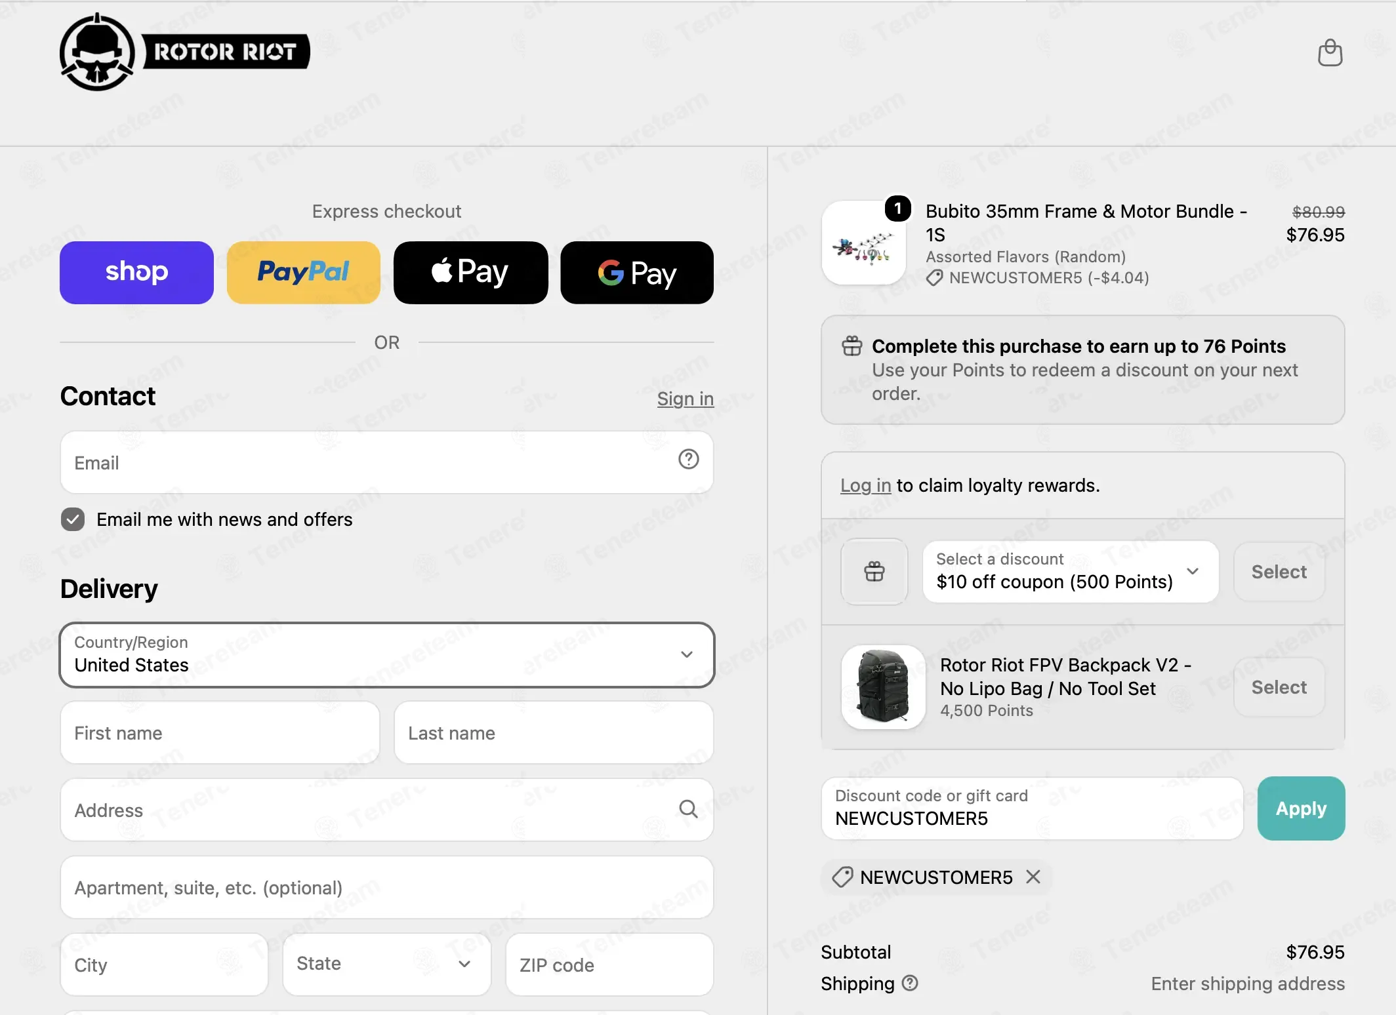Open the Select a discount dropdown

(x=1071, y=572)
